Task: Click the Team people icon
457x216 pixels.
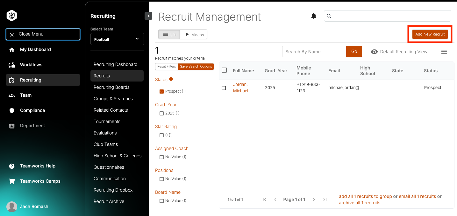Action: pyautogui.click(x=12, y=95)
